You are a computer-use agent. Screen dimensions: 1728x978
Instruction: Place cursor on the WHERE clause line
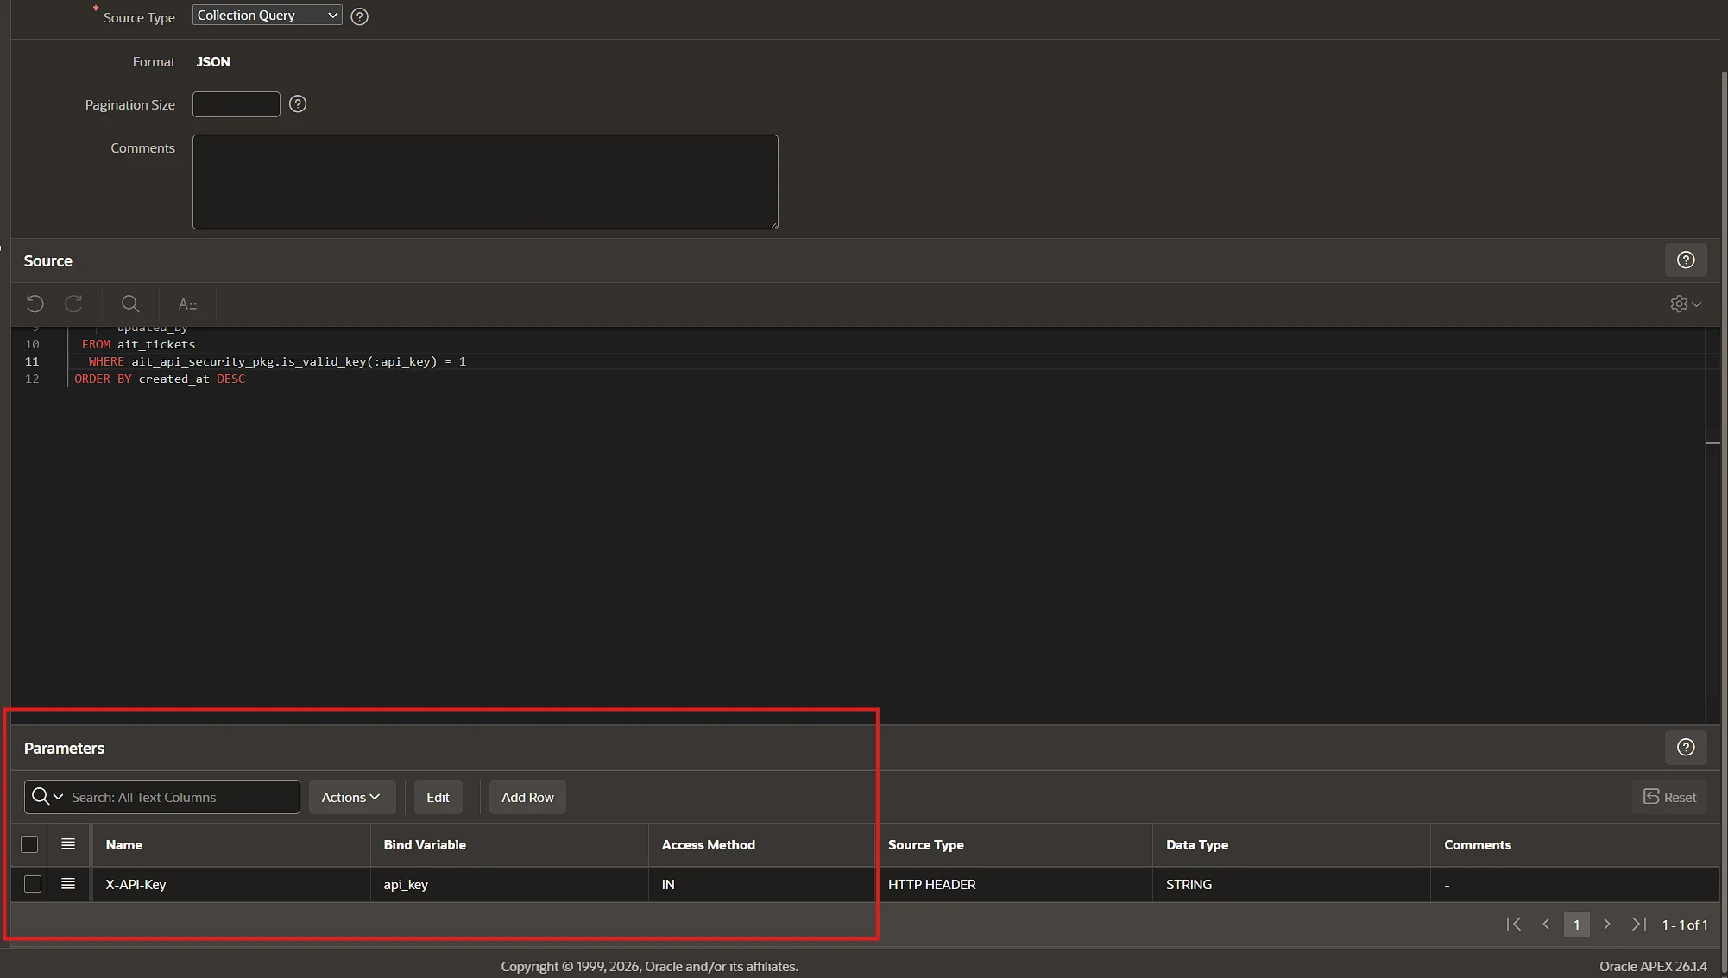277,361
